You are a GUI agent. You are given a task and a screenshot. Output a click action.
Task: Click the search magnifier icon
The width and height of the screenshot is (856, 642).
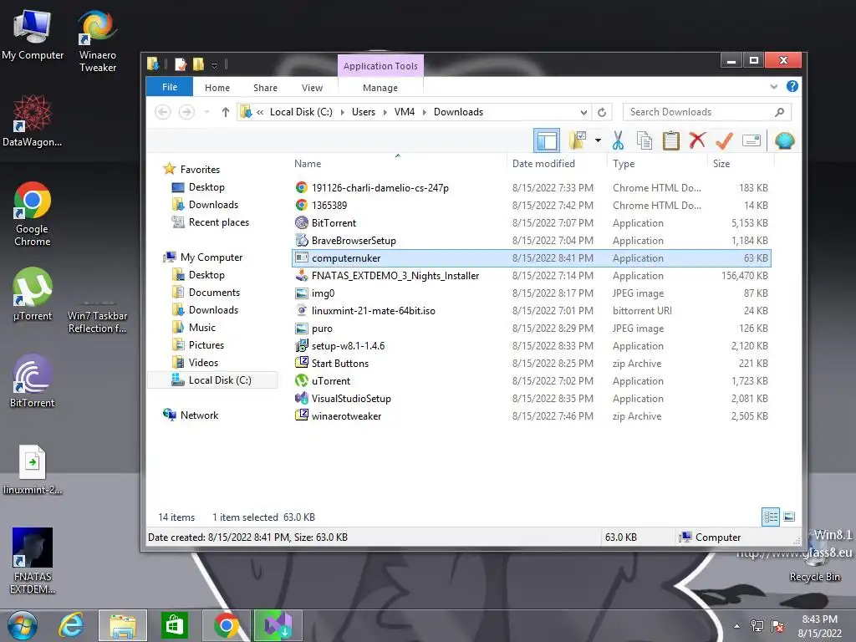(780, 112)
